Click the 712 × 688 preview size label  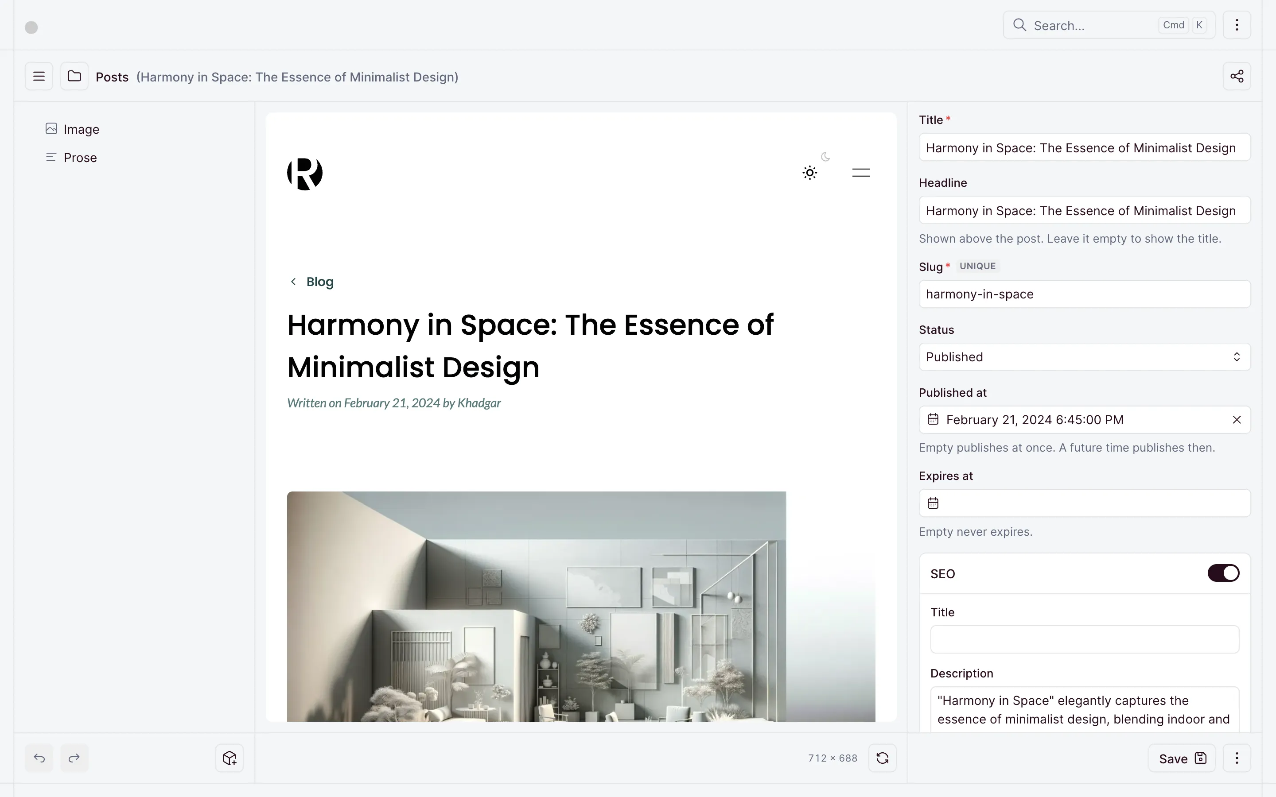click(833, 758)
